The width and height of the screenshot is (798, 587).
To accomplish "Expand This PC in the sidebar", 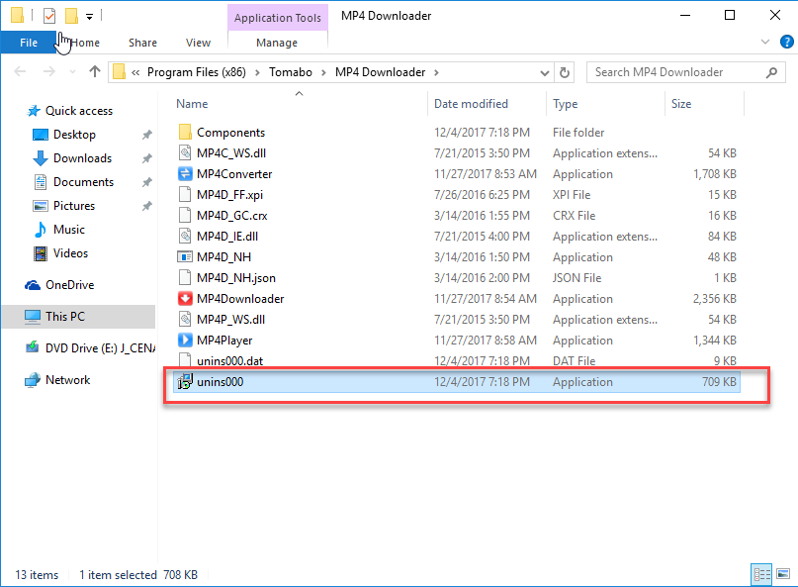I will coord(22,316).
